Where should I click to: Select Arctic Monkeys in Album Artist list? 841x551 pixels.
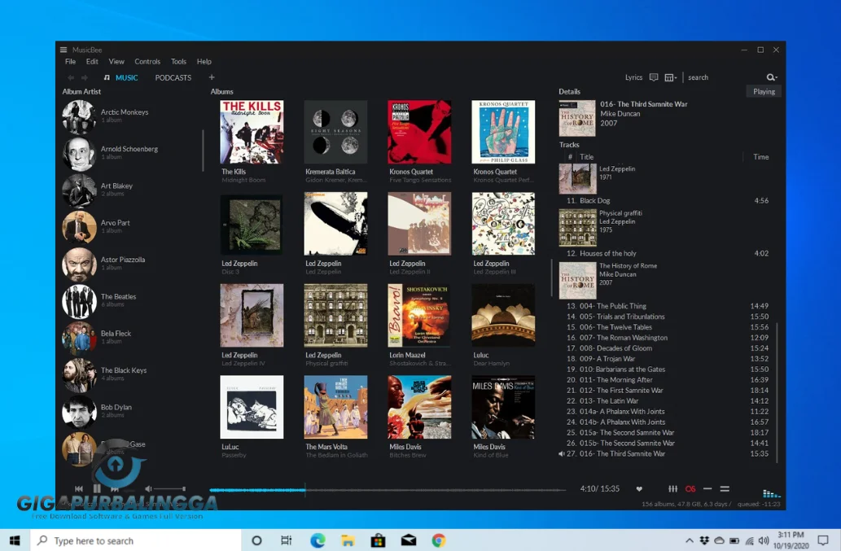tap(122, 112)
